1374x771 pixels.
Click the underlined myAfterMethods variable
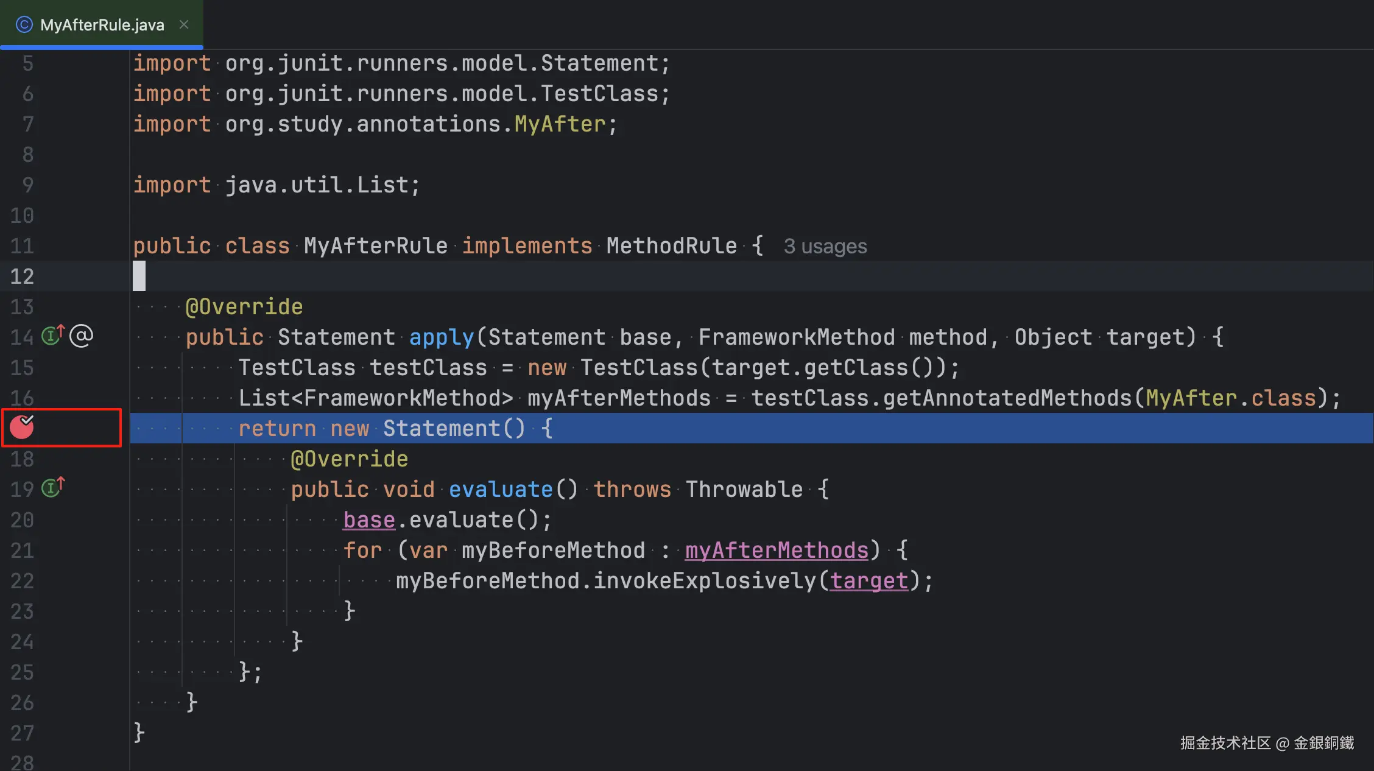(x=776, y=551)
